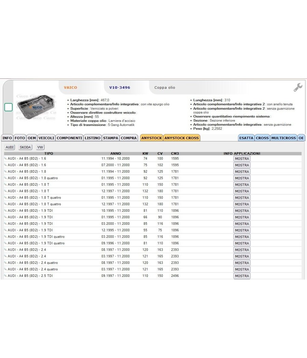The width and height of the screenshot is (307, 358).
Task: Click magnifier icon on 1.9 TDI quattro 81 kW row
Action: (5, 243)
